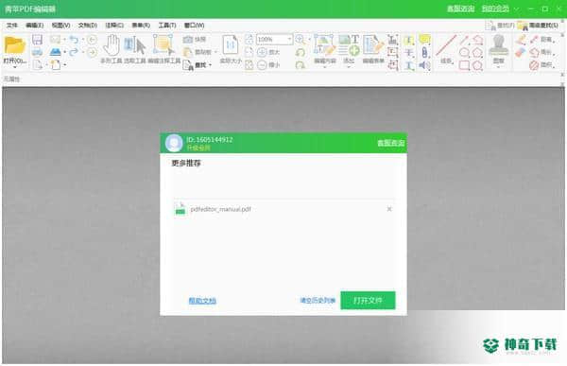The width and height of the screenshot is (567, 366).
Task: Click the rotate clockwise icon
Action: click(x=301, y=65)
